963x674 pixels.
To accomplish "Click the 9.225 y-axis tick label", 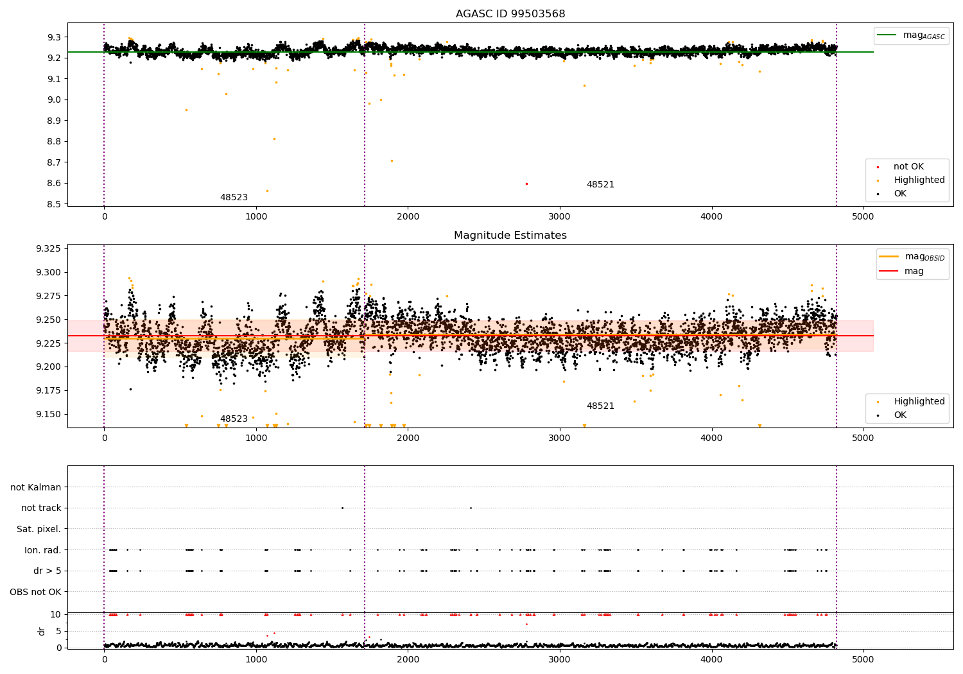I will (49, 343).
